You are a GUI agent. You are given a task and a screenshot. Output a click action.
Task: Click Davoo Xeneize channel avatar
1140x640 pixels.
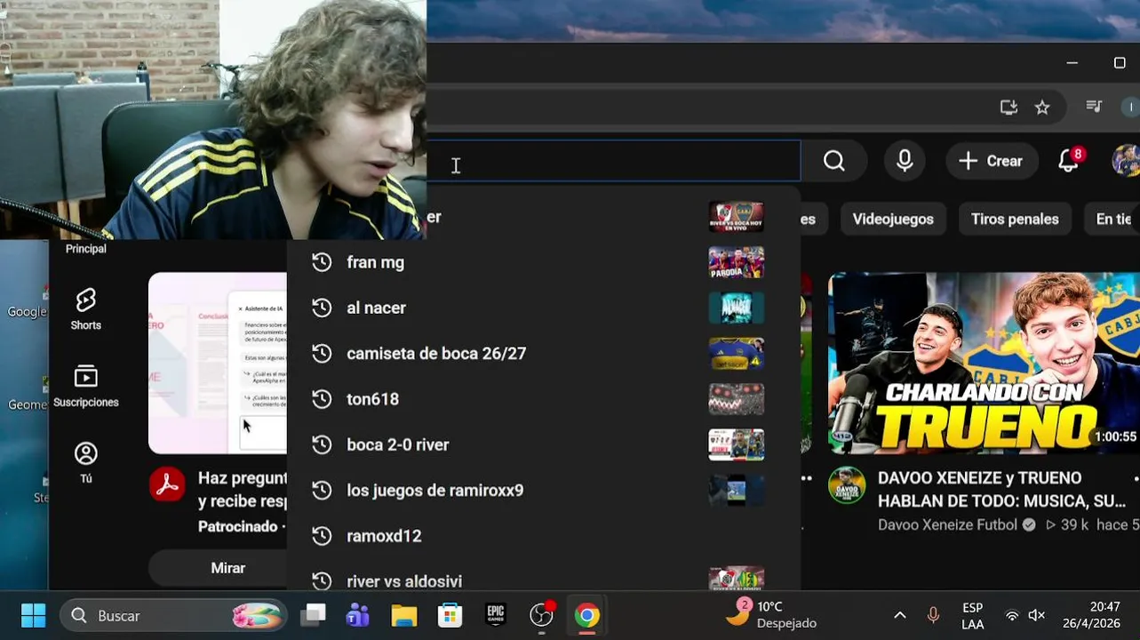(x=847, y=484)
